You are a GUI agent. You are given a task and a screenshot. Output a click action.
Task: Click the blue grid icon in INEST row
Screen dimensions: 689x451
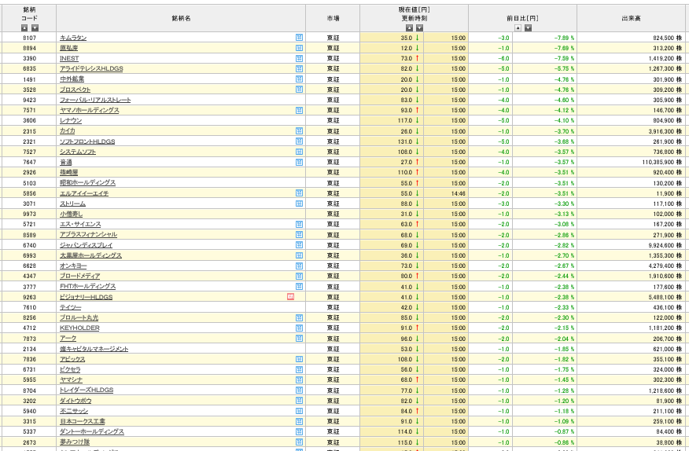(299, 58)
